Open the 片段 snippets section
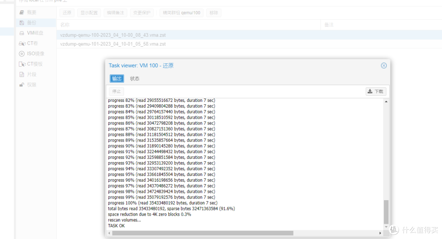The height and width of the screenshot is (239, 442). coord(31,74)
